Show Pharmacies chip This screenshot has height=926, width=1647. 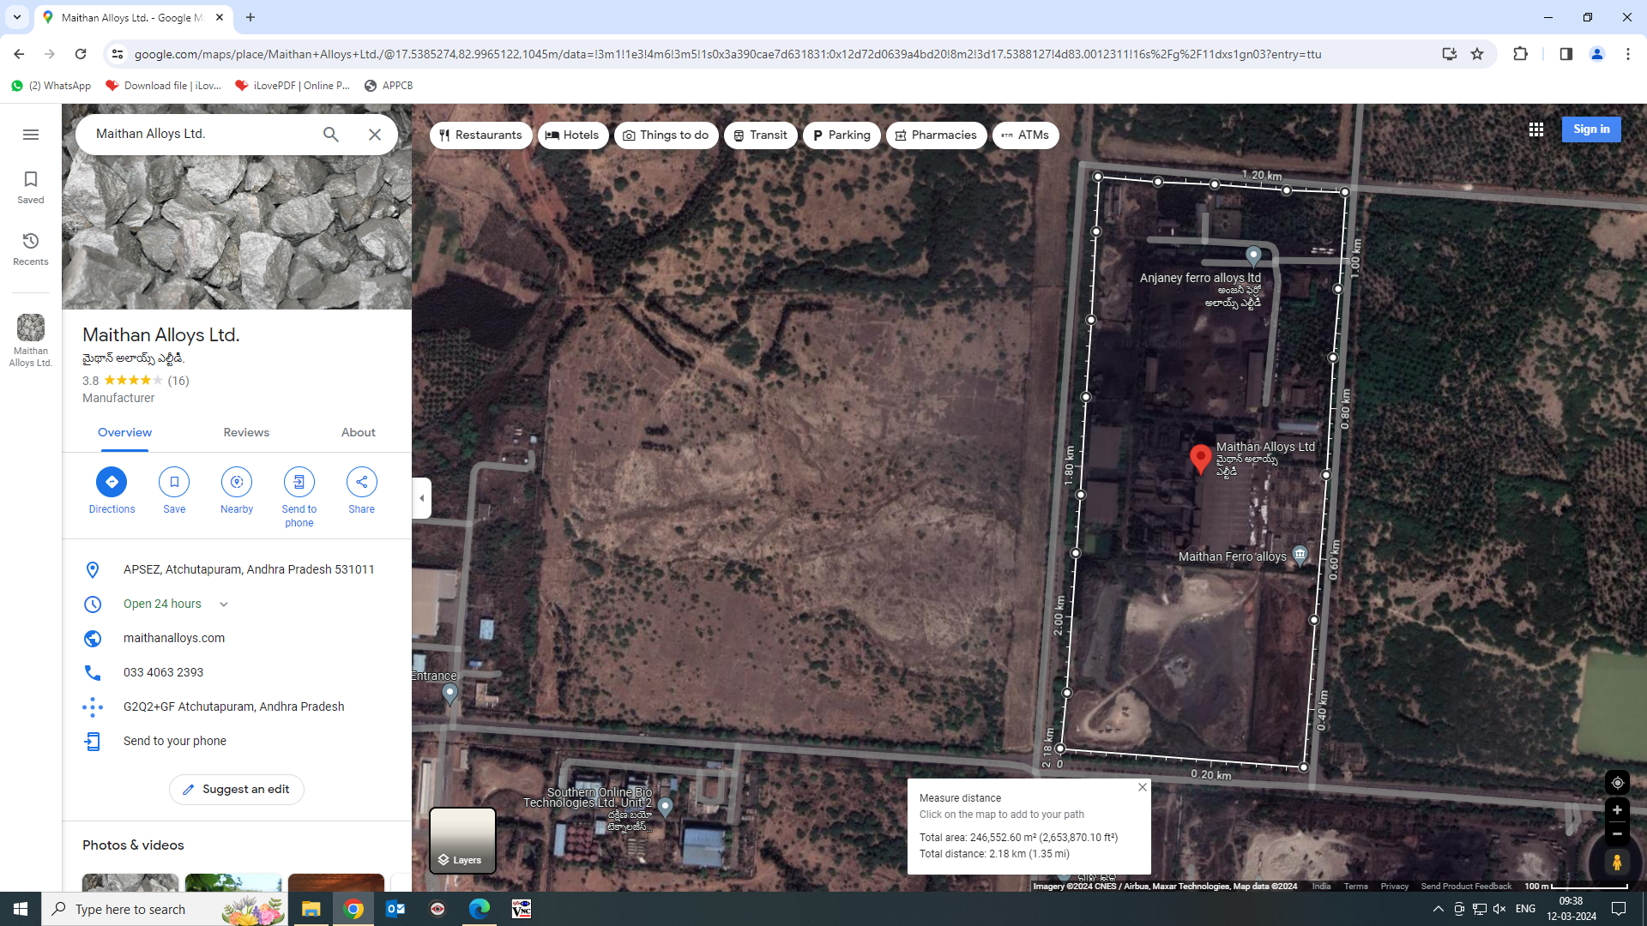coord(937,135)
